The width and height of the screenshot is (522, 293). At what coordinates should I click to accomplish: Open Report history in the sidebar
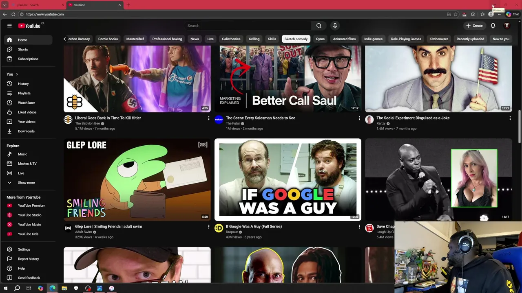point(28,259)
